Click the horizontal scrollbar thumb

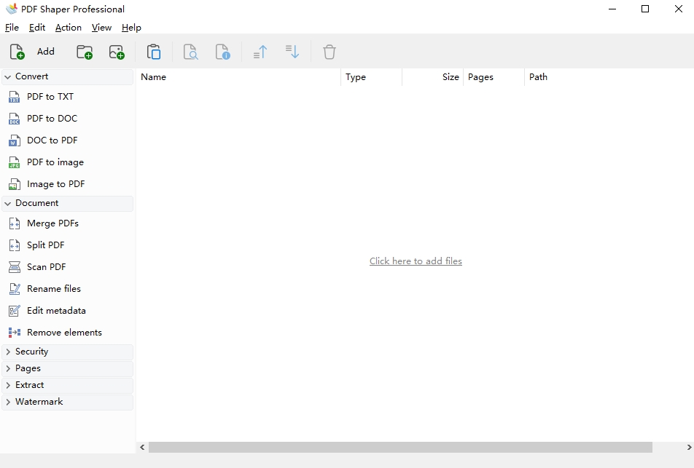(x=400, y=447)
